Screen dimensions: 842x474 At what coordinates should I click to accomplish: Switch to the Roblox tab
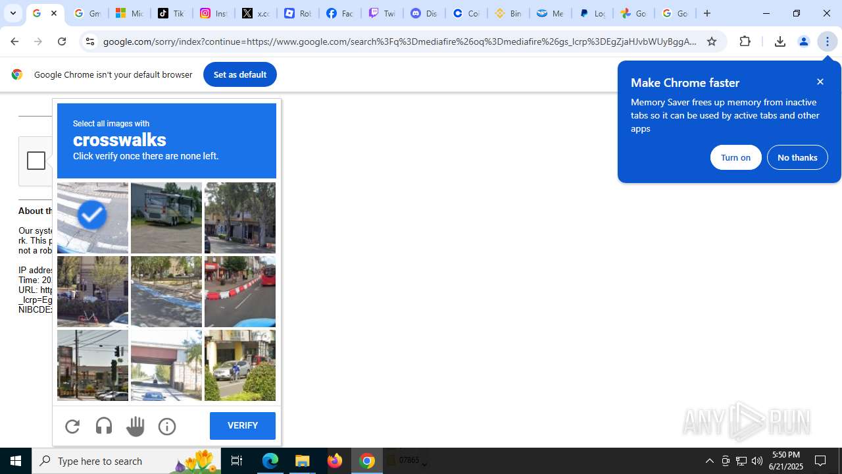point(297,13)
